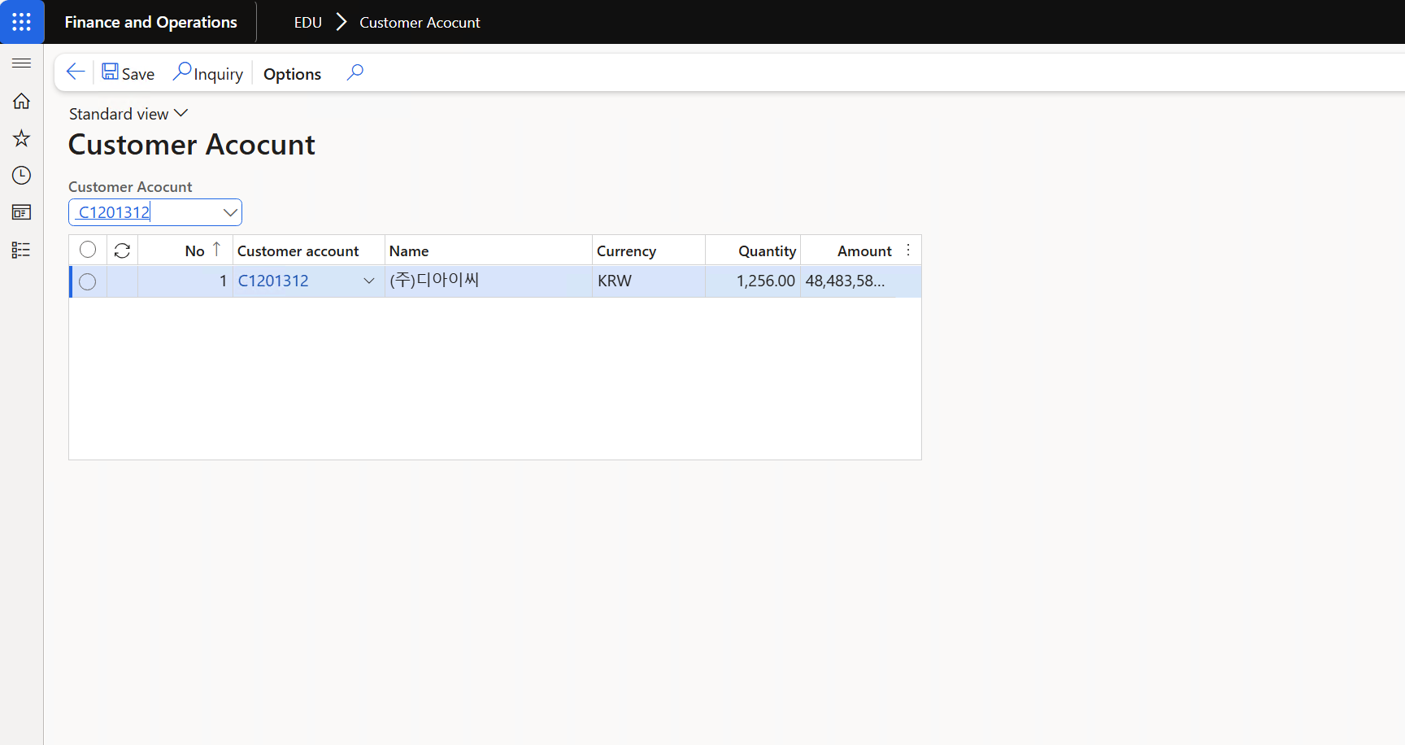
Task: Click the 1,256.00 quantity cell
Action: 753,281
